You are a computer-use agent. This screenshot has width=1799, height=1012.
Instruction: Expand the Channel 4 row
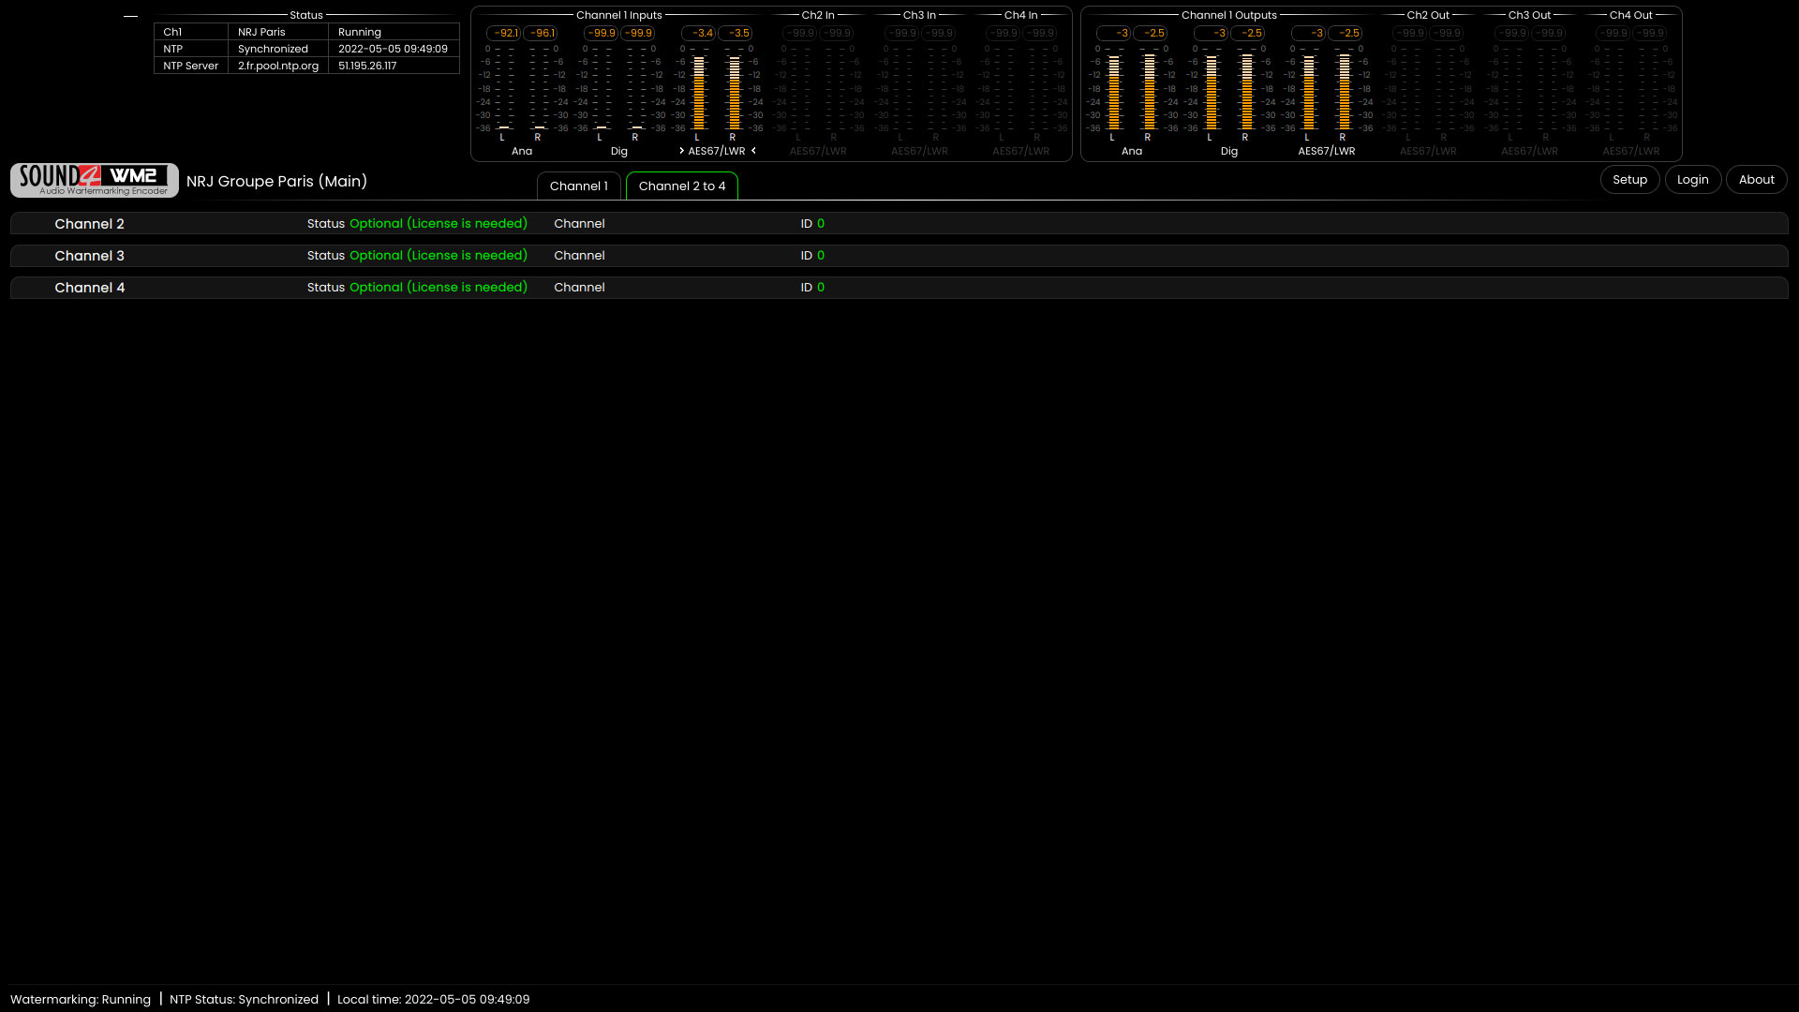point(89,288)
